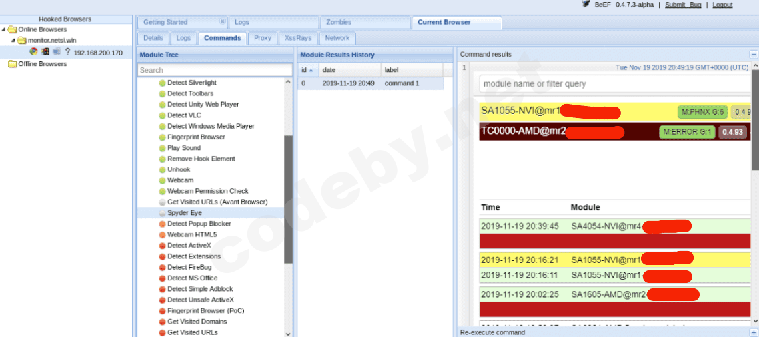The image size is (759, 337).
Task: Collapse the monitor.netsi.win node arrow
Action: 13,41
